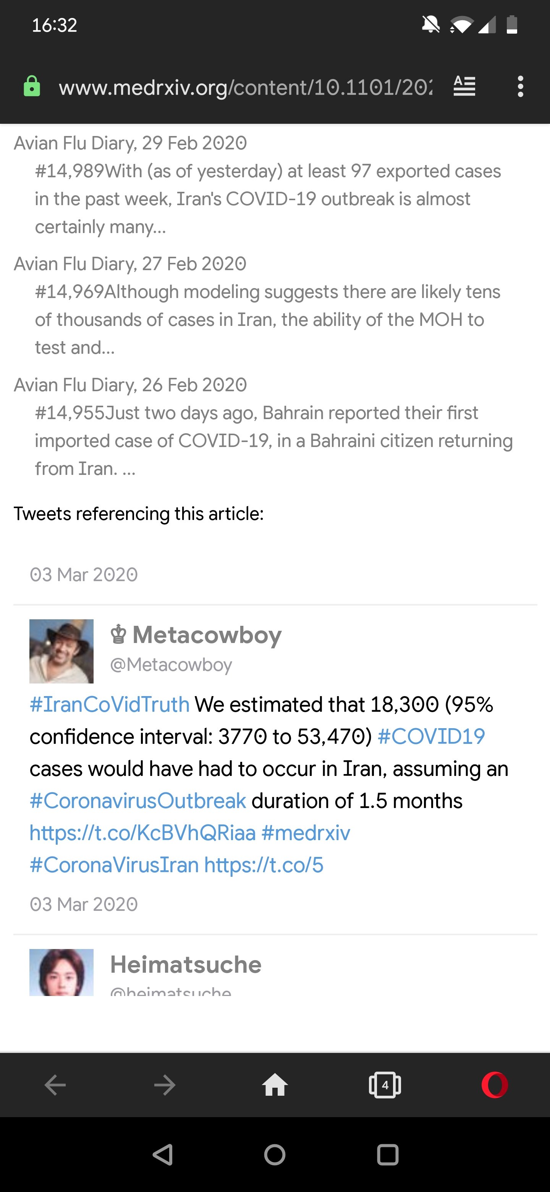Open Android recent apps square button
Screen dimensions: 550x1192
click(388, 1155)
